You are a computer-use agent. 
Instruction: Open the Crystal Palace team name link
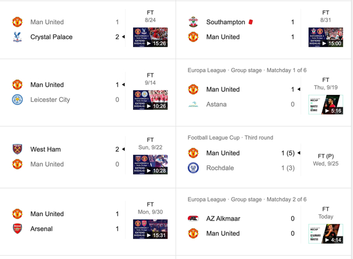point(51,37)
